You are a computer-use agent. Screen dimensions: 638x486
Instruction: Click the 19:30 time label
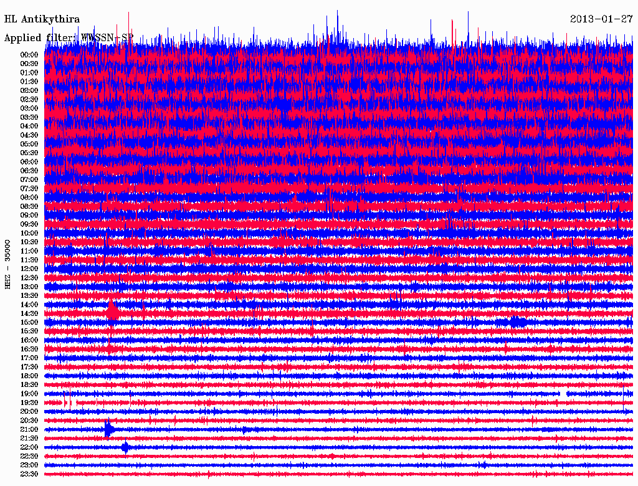(x=29, y=403)
